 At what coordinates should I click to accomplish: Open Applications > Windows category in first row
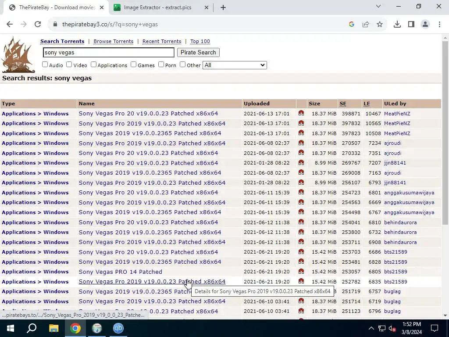coord(35,114)
